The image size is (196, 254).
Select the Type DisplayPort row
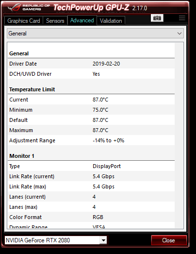pyautogui.click(x=91, y=166)
